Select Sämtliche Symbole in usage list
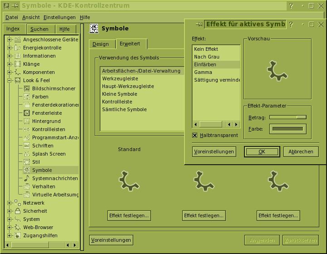 click(x=142, y=109)
